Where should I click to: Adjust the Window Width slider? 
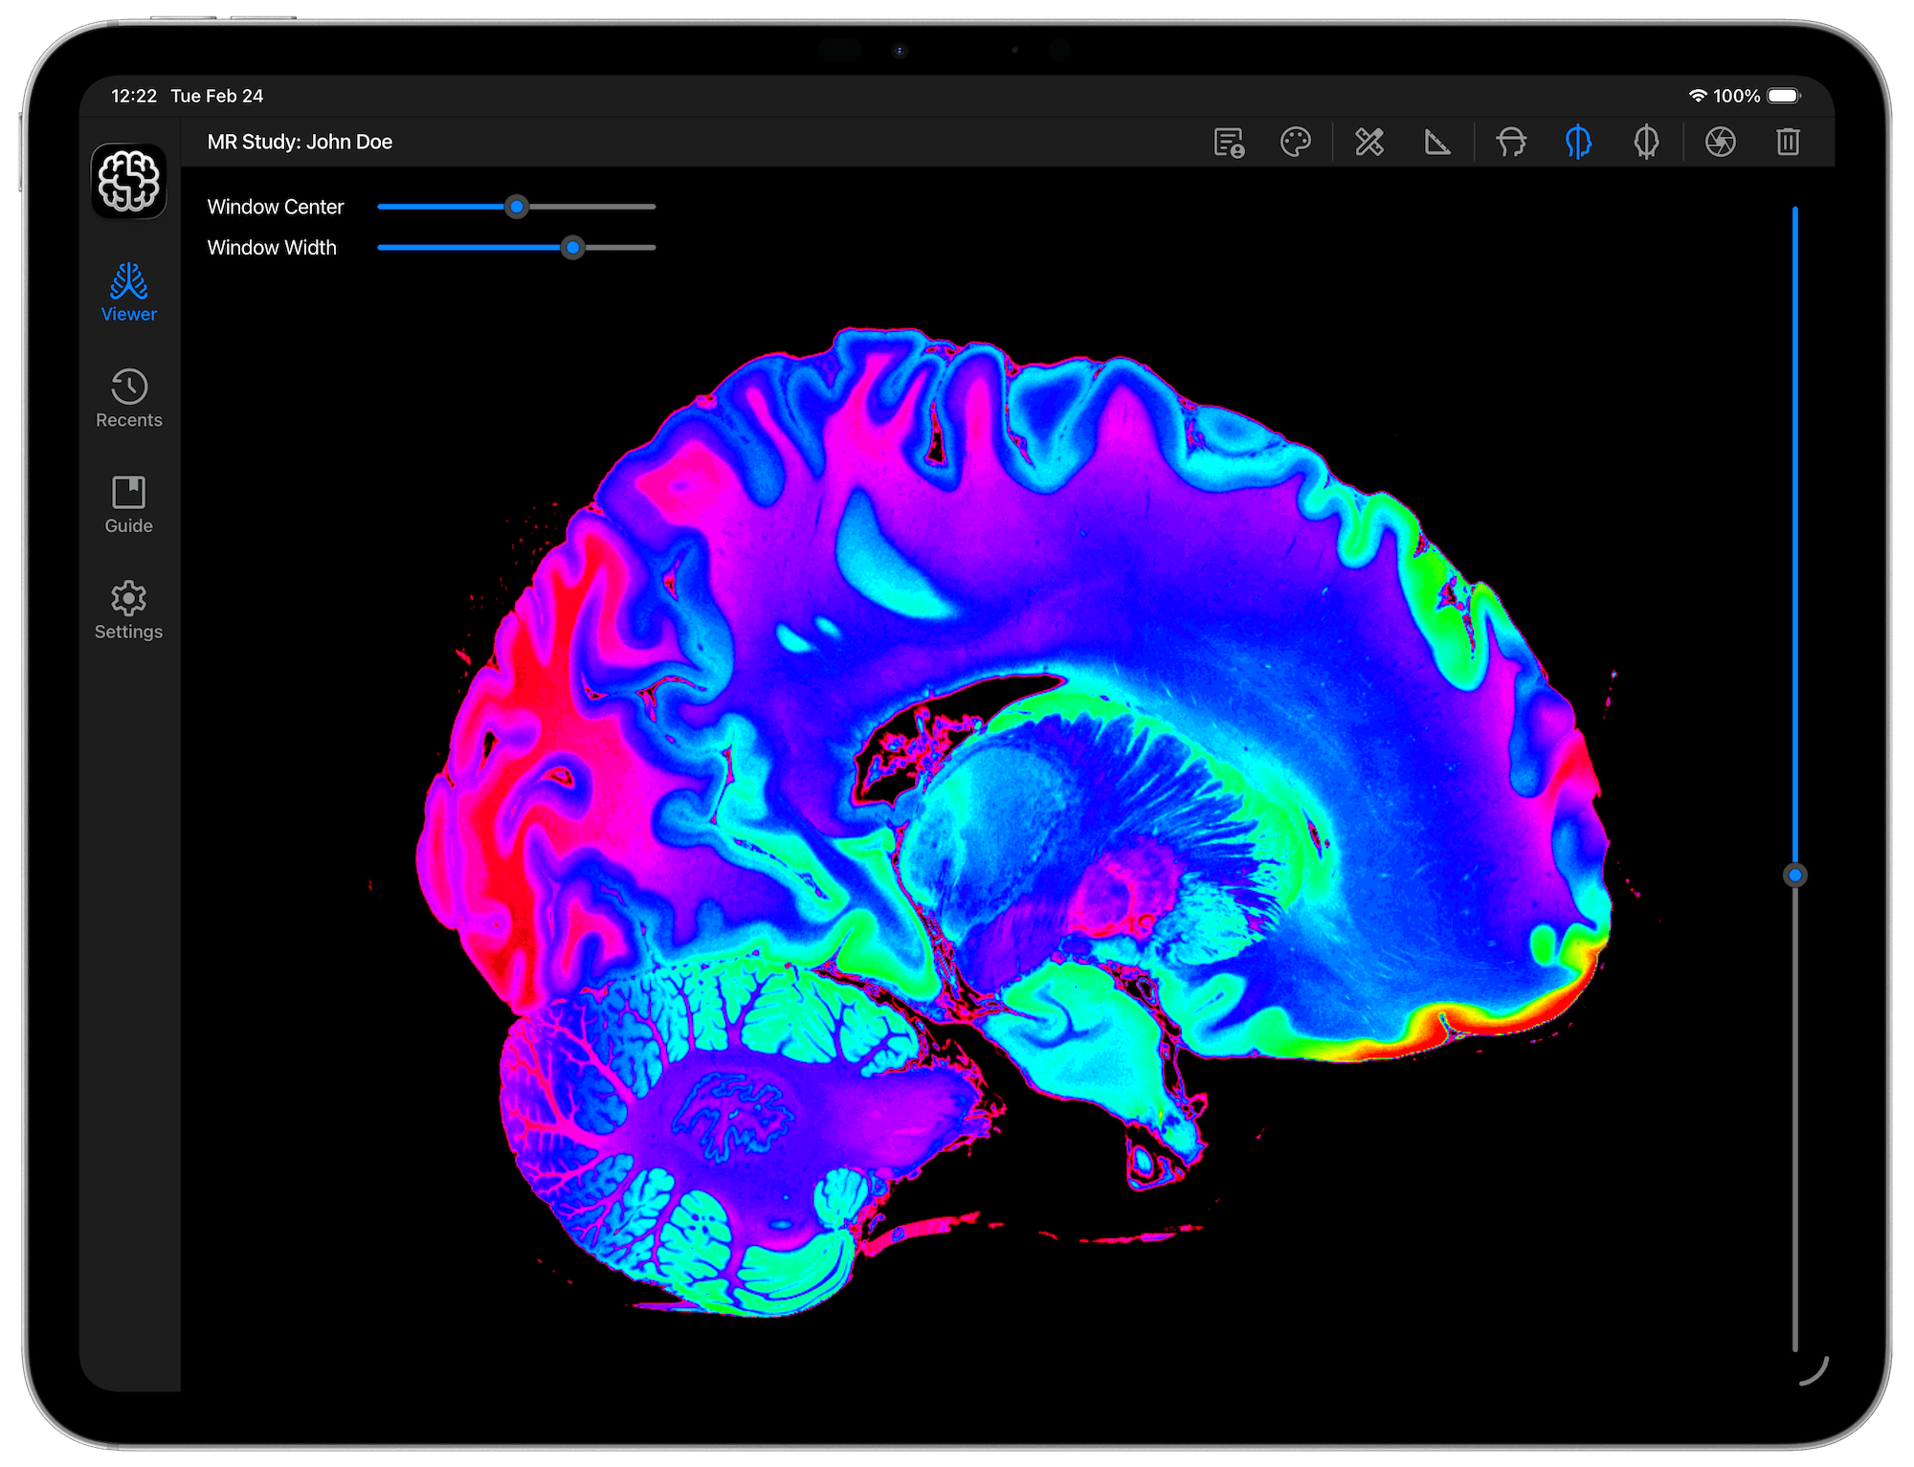[573, 248]
